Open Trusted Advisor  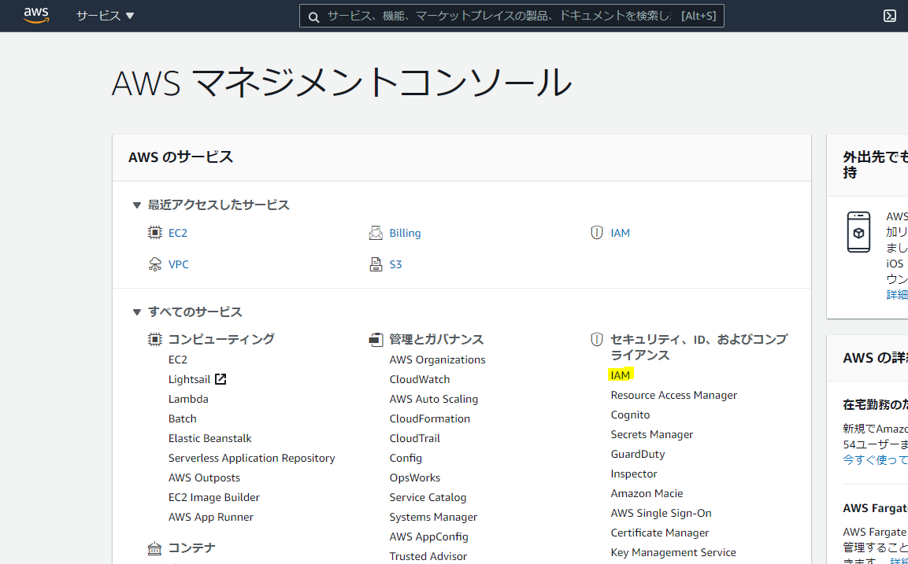428,556
